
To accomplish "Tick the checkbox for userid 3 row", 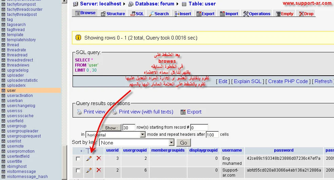I will click(x=78, y=159).
